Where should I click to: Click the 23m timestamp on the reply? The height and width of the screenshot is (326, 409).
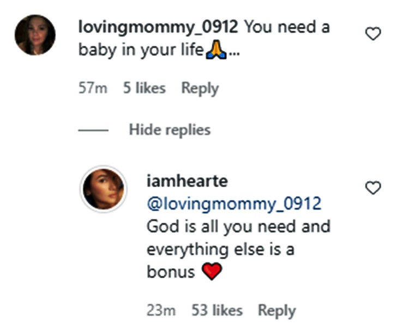(x=161, y=311)
